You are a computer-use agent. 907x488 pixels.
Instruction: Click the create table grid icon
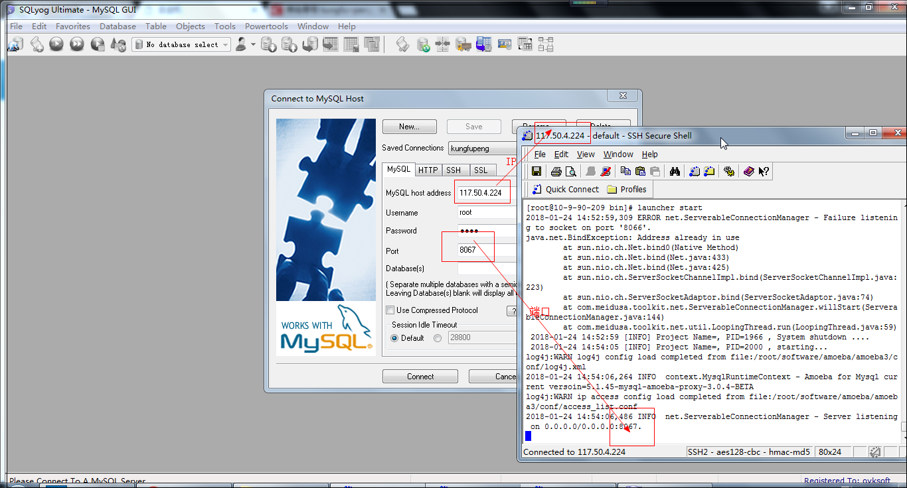tap(351, 44)
